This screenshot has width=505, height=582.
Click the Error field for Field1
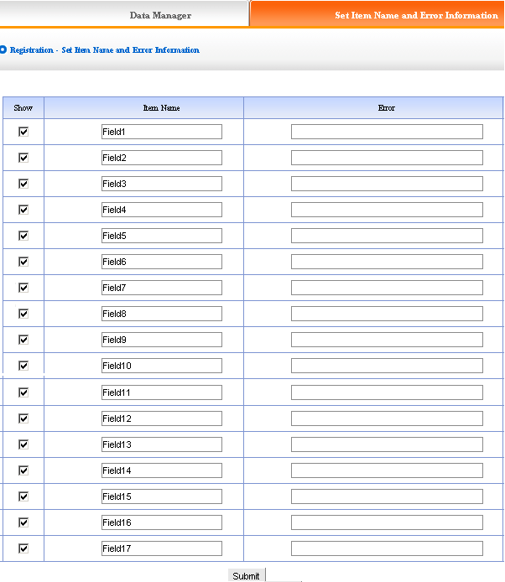[x=387, y=132]
